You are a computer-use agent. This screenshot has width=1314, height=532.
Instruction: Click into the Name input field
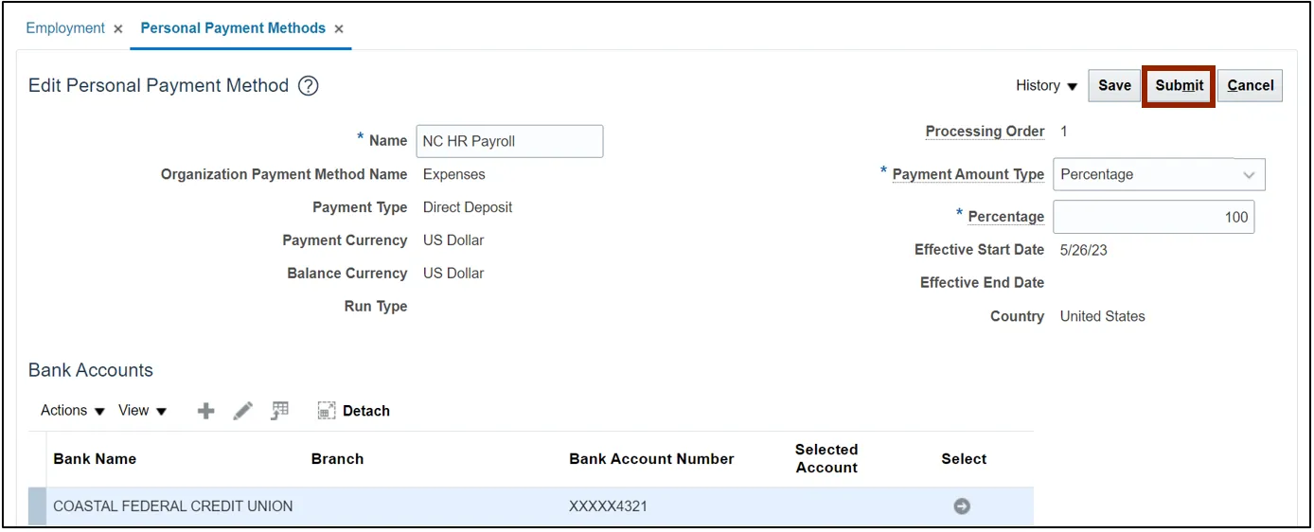[x=509, y=141]
